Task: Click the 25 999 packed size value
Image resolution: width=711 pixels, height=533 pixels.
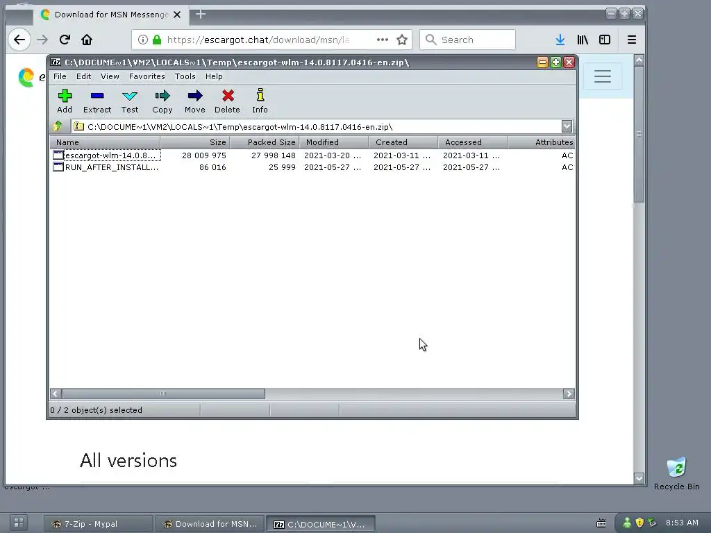Action: coord(282,167)
